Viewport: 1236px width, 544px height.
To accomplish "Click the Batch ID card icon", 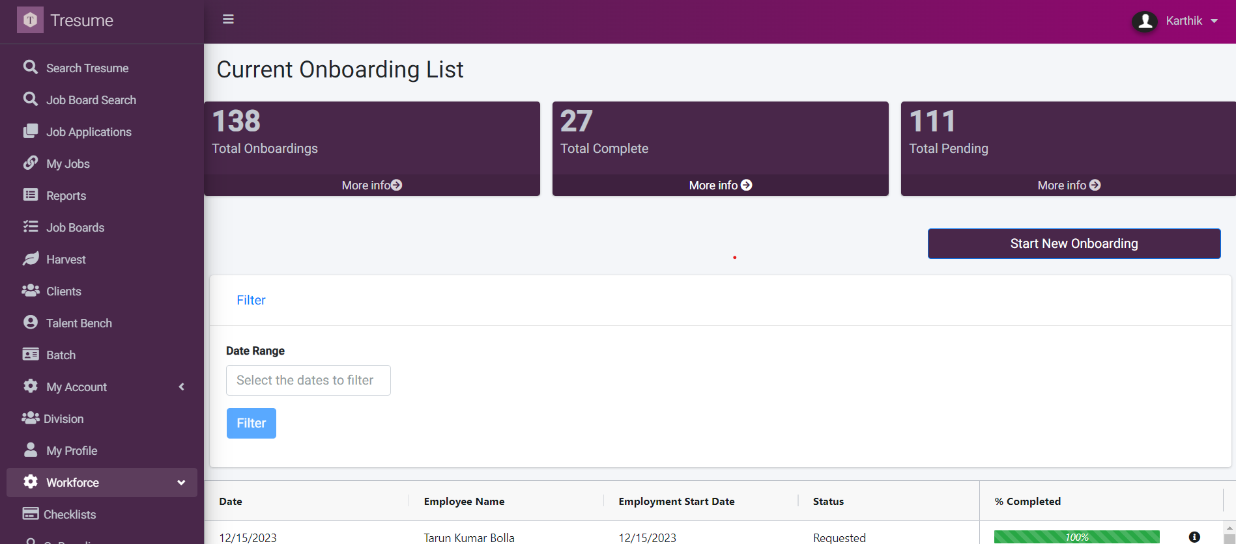I will pos(30,354).
